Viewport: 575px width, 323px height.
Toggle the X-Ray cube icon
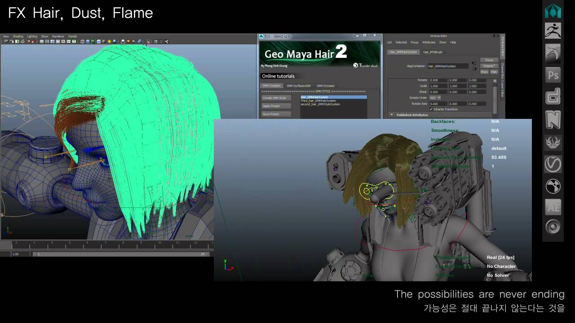pyautogui.click(x=156, y=41)
